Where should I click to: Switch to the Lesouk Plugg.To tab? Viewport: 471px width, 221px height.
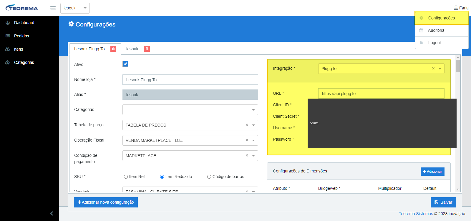tap(89, 49)
